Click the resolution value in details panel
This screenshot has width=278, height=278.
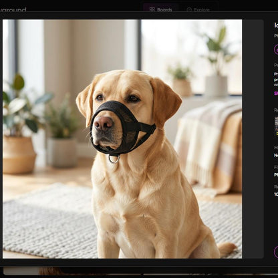click(x=276, y=194)
